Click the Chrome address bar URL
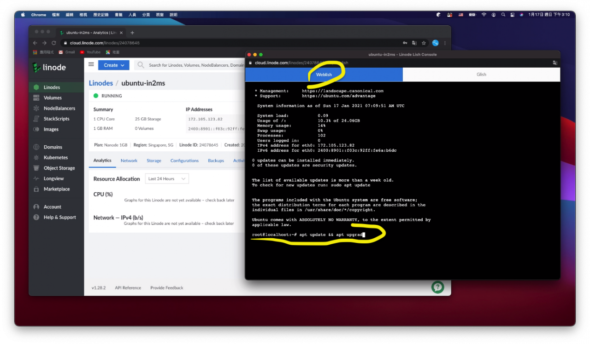Screen dimensions: 590x344 tap(105, 43)
